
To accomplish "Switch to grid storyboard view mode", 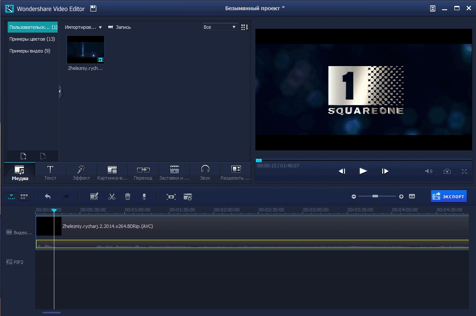I will pos(24,196).
